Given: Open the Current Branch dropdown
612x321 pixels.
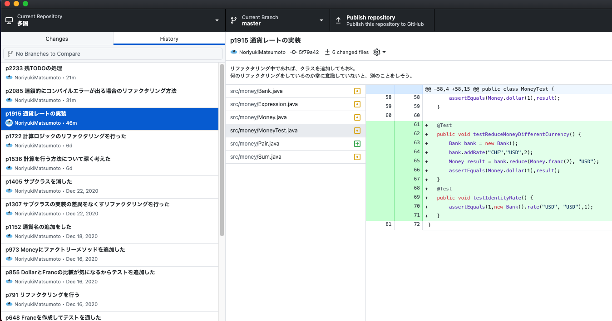Looking at the screenshot, I should pyautogui.click(x=277, y=20).
